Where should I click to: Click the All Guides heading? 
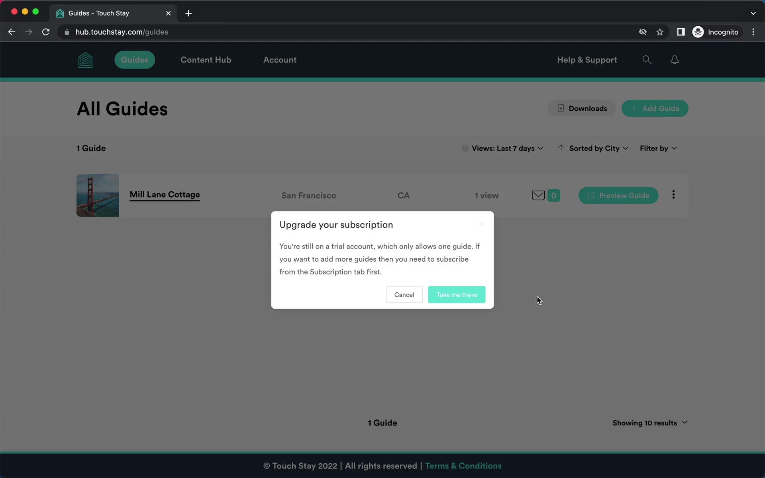(122, 109)
